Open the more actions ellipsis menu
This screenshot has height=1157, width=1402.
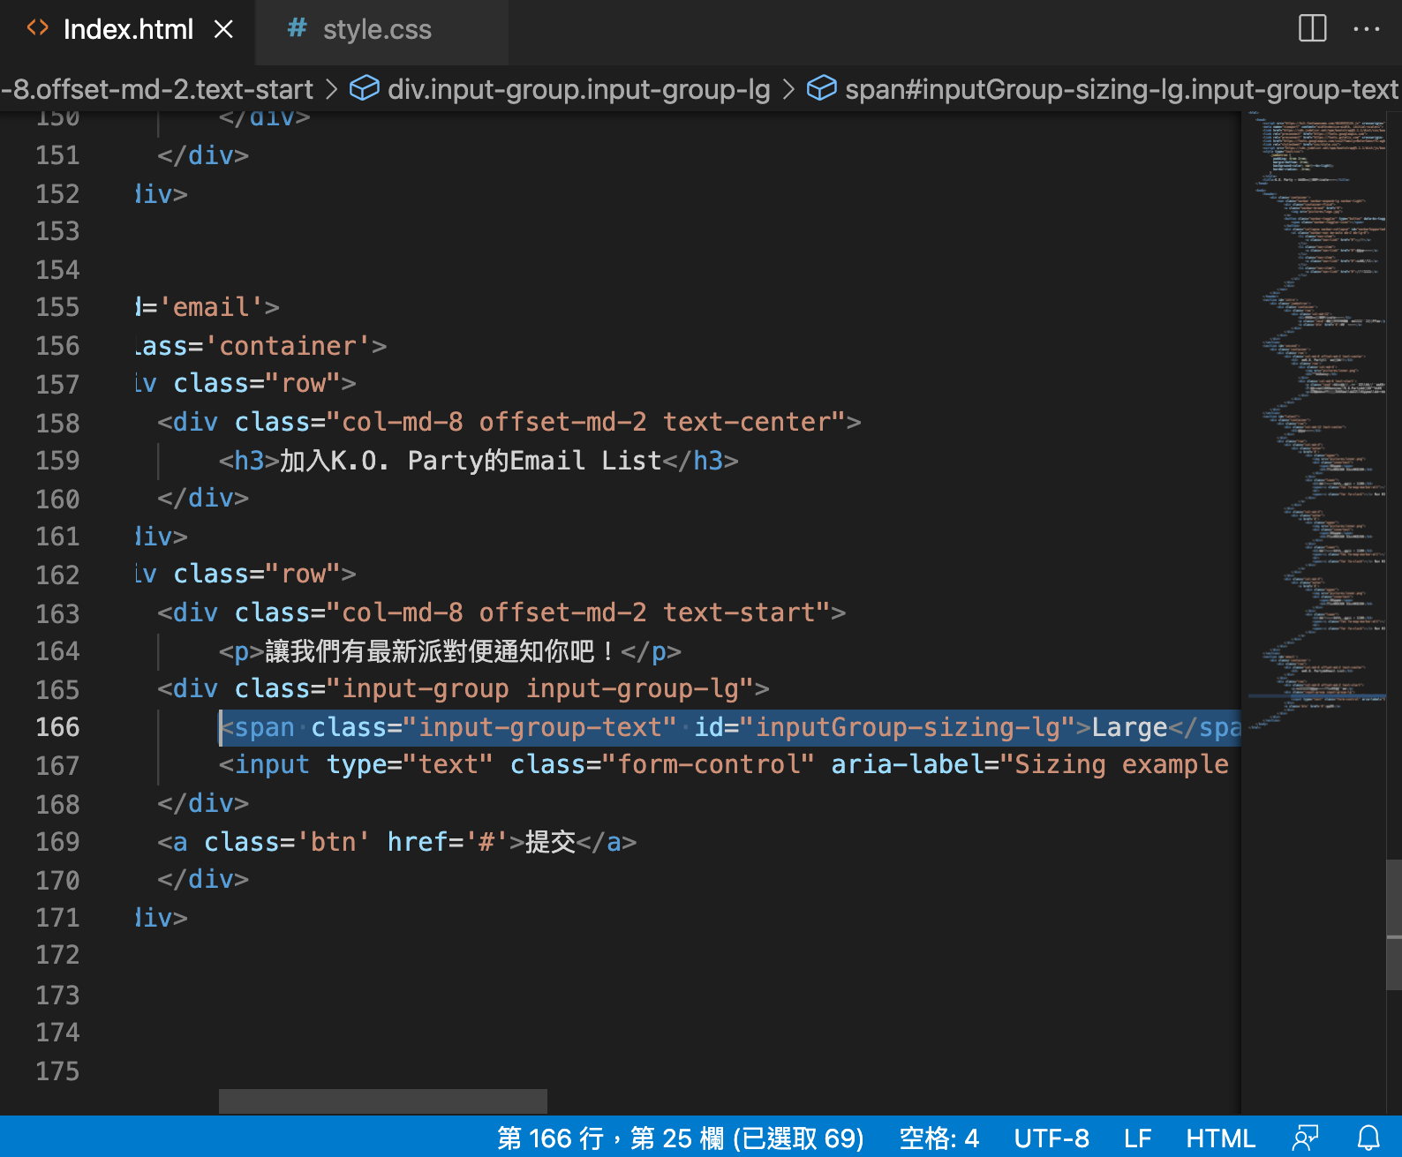[1366, 29]
